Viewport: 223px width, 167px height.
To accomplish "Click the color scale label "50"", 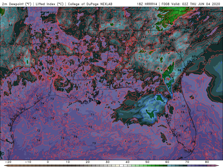I will [x=147, y=162].
